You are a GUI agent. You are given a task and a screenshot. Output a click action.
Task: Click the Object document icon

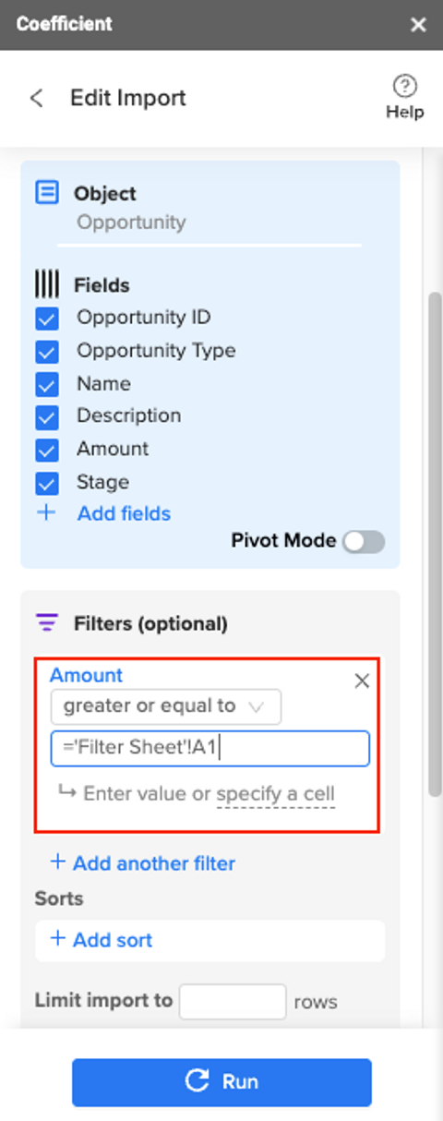[x=46, y=193]
